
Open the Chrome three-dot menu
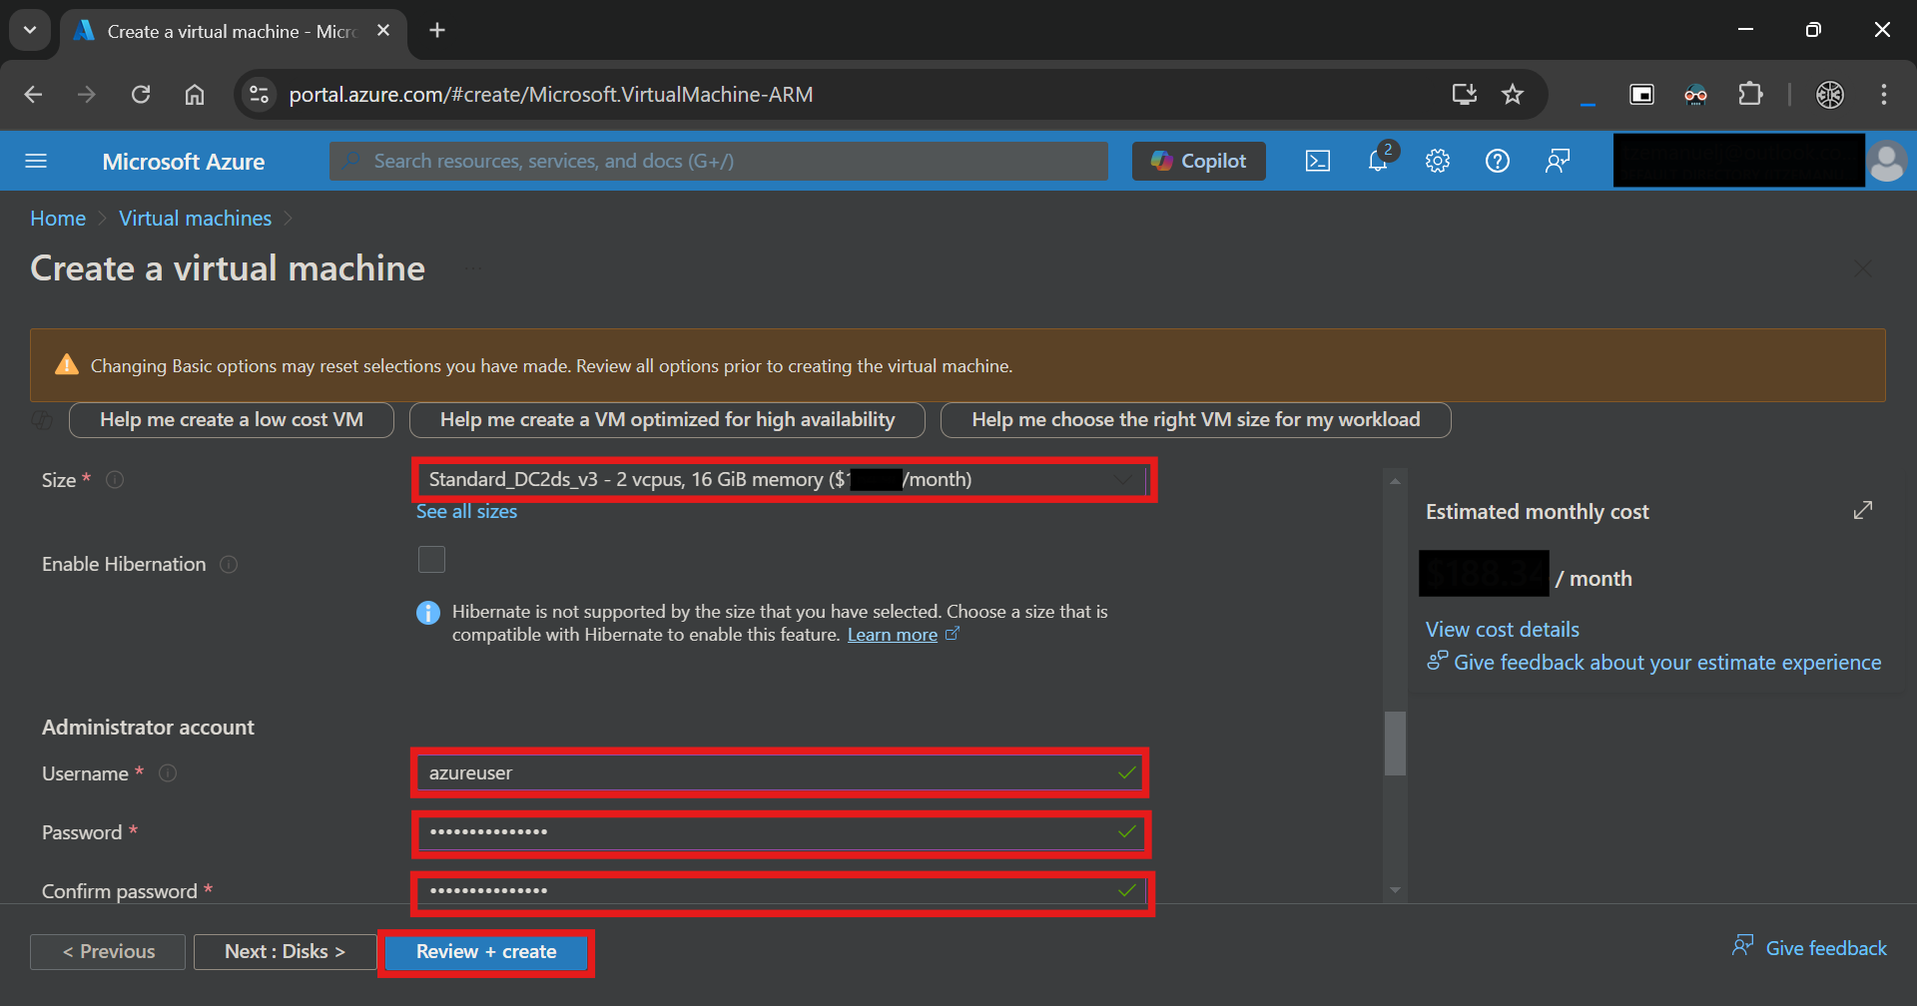(x=1884, y=95)
